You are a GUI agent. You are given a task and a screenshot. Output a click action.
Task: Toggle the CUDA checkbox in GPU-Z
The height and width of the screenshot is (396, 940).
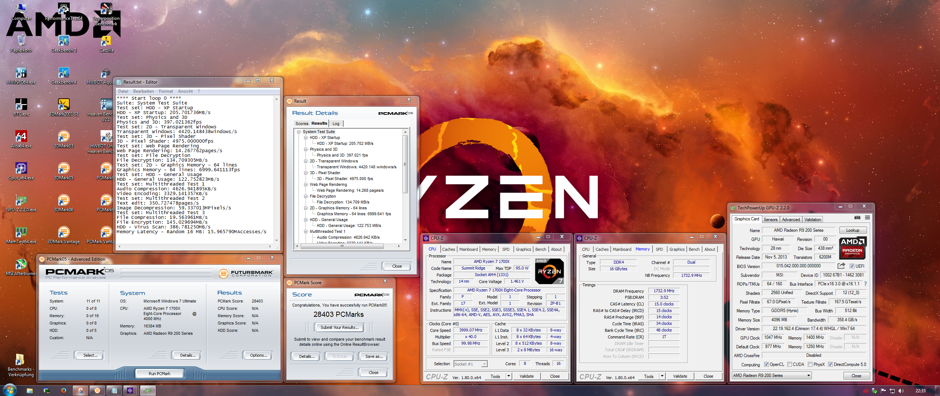coord(789,364)
